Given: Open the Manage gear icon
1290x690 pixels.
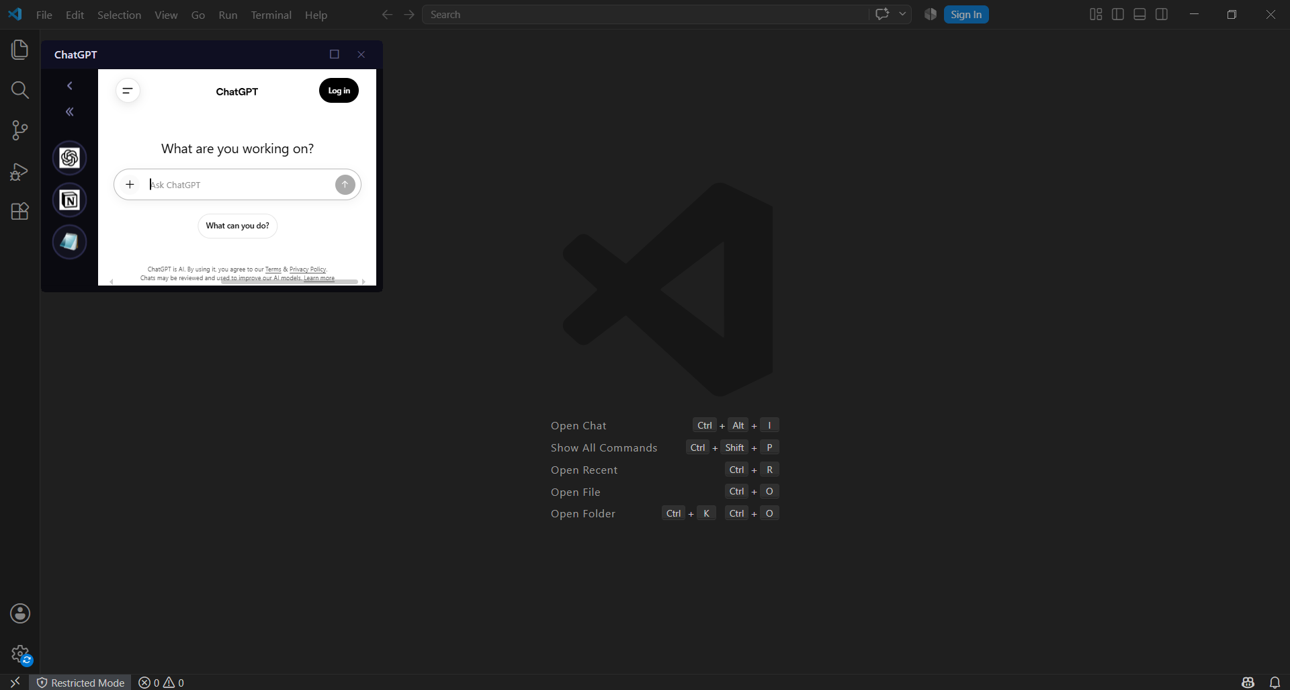Looking at the screenshot, I should 20,654.
